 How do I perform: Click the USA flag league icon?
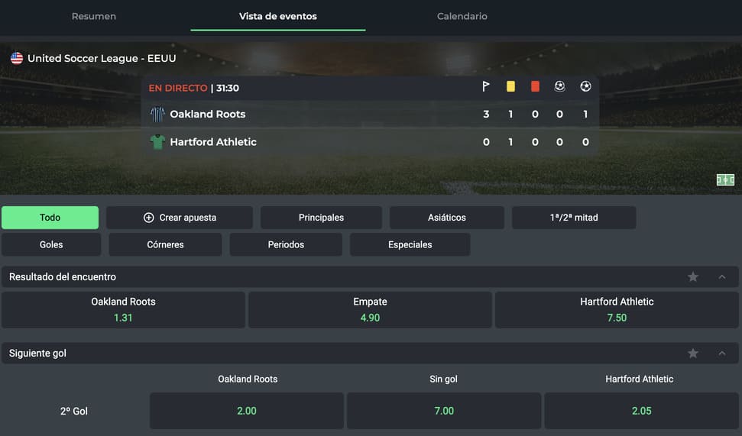(17, 58)
